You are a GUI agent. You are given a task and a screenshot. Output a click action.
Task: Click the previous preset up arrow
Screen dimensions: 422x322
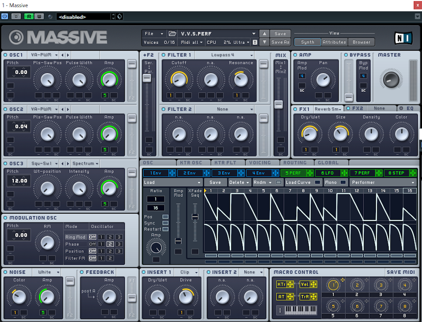264,33
